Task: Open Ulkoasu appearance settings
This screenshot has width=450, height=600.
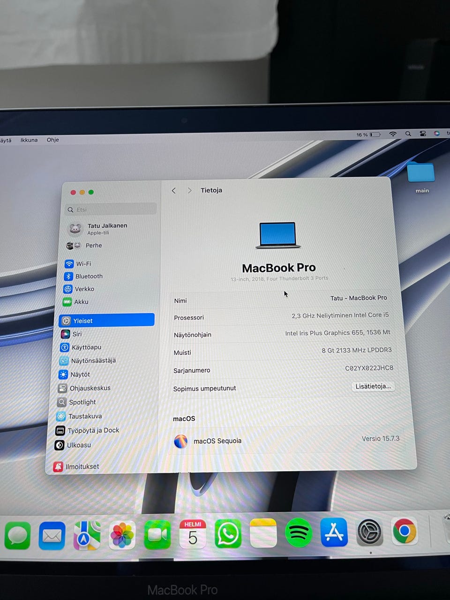Action: [73, 445]
